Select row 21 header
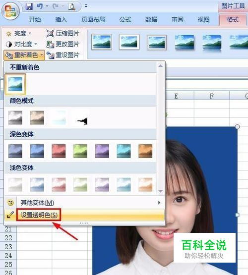Screen dimensions: 248x275 [x=8, y=229]
